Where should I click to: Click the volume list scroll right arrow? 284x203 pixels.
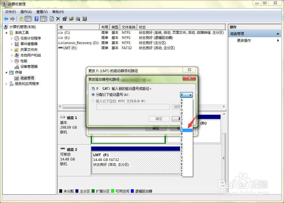point(224,106)
